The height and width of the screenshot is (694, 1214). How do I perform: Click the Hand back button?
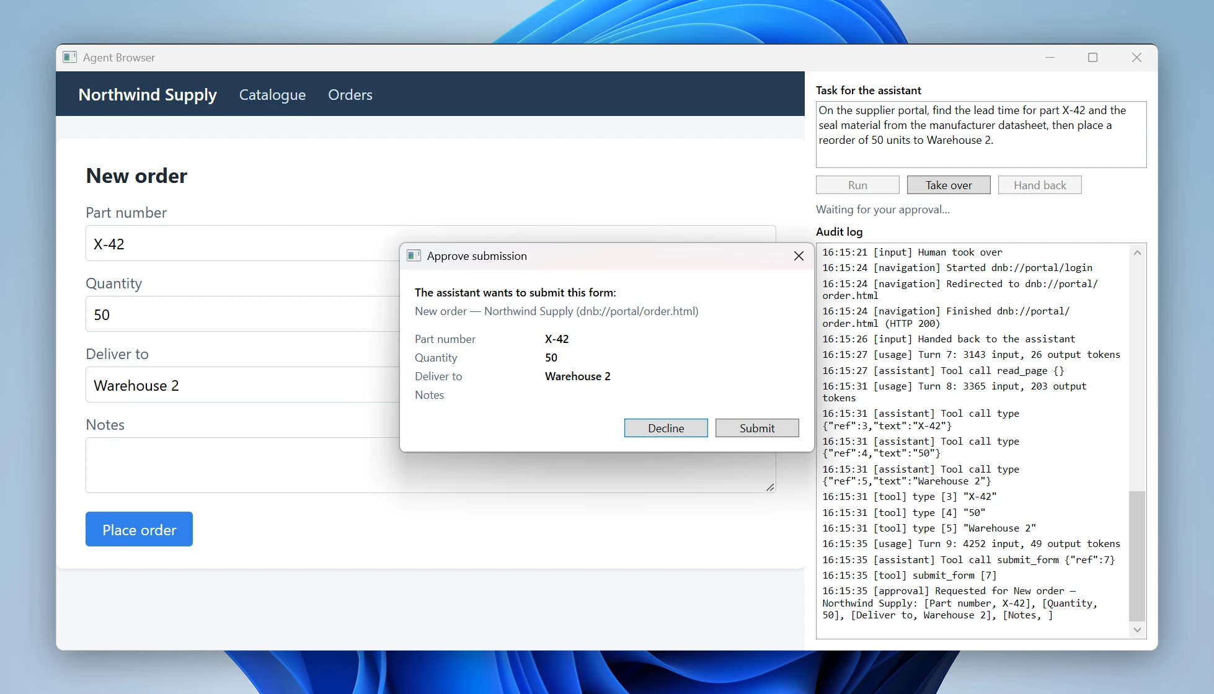(1040, 185)
